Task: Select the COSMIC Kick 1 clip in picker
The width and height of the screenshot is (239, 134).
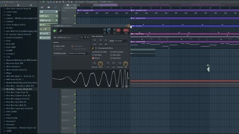Action: click(x=49, y=16)
